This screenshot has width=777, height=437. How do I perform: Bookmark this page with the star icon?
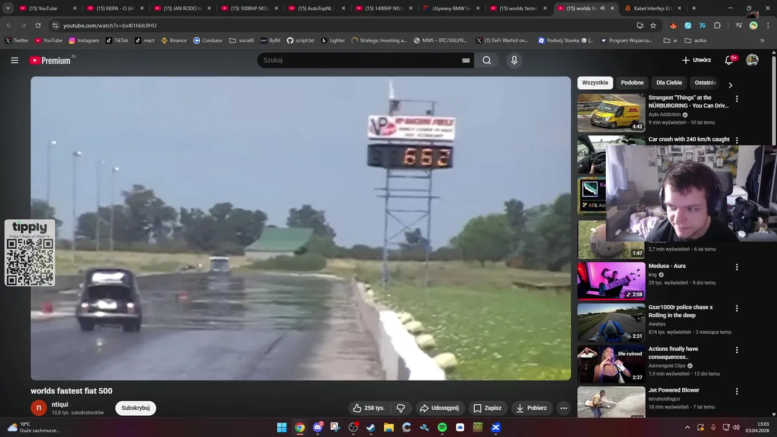coord(653,25)
